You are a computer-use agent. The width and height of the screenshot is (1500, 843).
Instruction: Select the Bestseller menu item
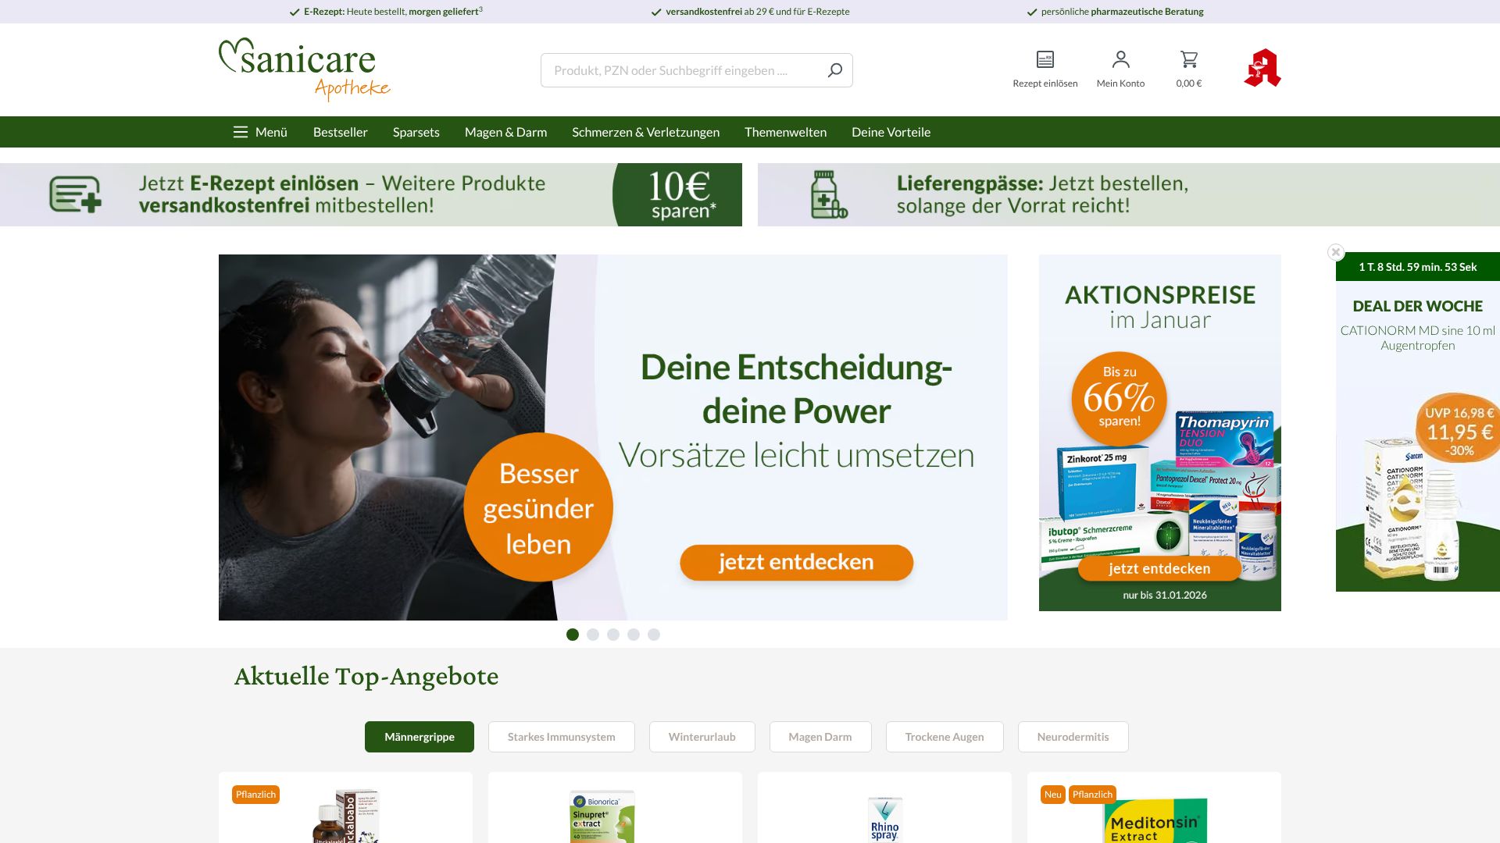(x=339, y=132)
